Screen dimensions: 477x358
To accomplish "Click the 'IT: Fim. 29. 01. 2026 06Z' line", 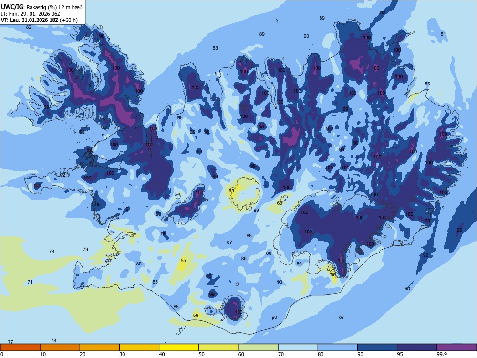I will point(31,14).
